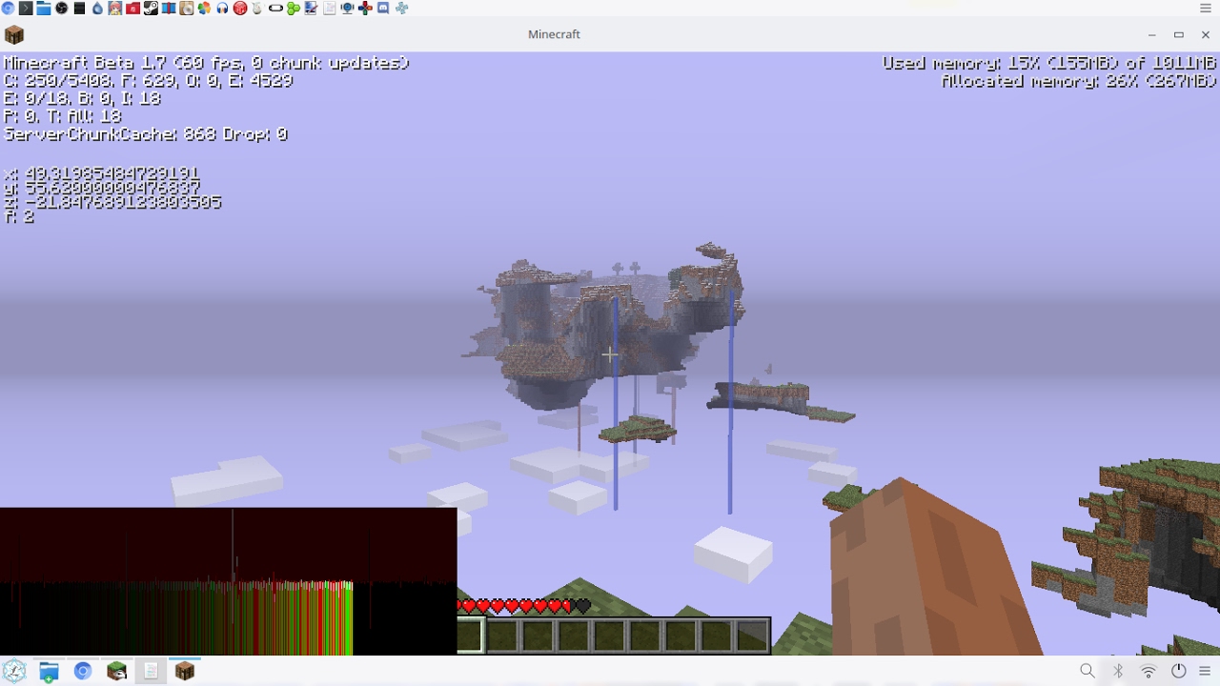Open Wi-Fi network tray menu
This screenshot has width=1220, height=686.
click(x=1149, y=671)
